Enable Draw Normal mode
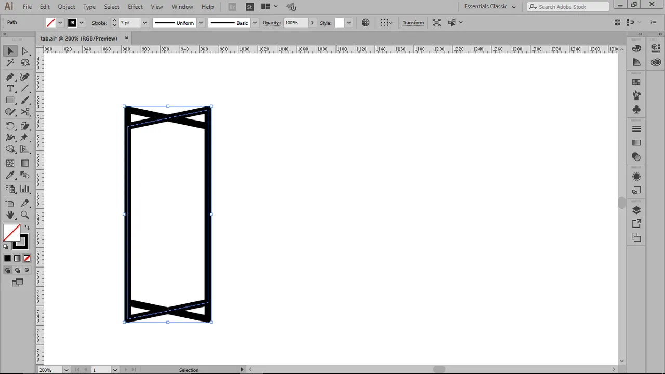This screenshot has height=374, width=665. point(7,270)
